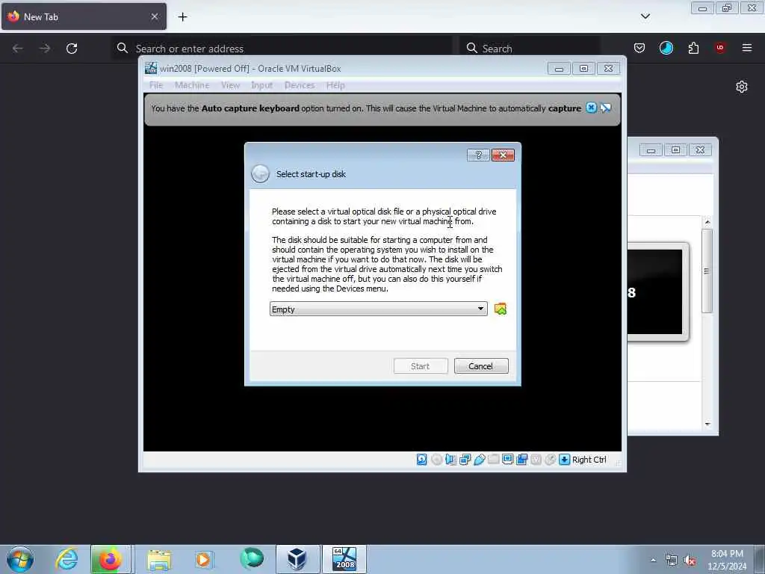The image size is (765, 574).
Task: Click the Firefox Search box
Action: click(x=530, y=49)
